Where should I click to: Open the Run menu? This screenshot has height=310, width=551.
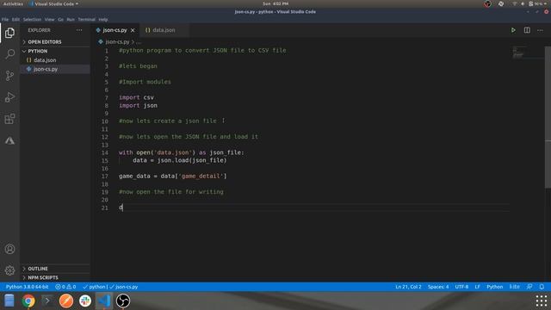[x=71, y=19]
